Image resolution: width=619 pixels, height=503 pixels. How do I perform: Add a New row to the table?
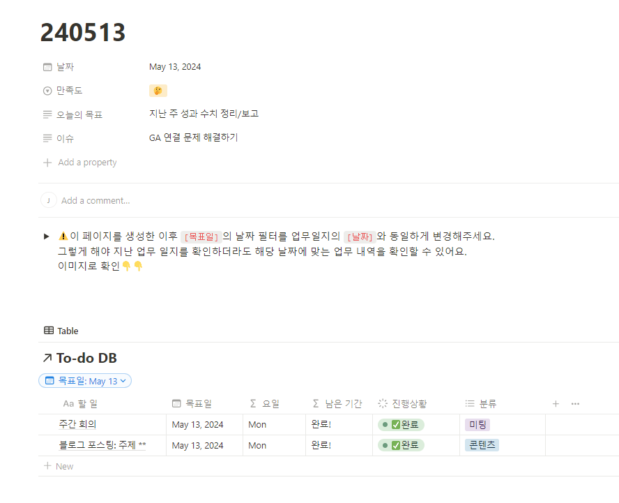(59, 466)
